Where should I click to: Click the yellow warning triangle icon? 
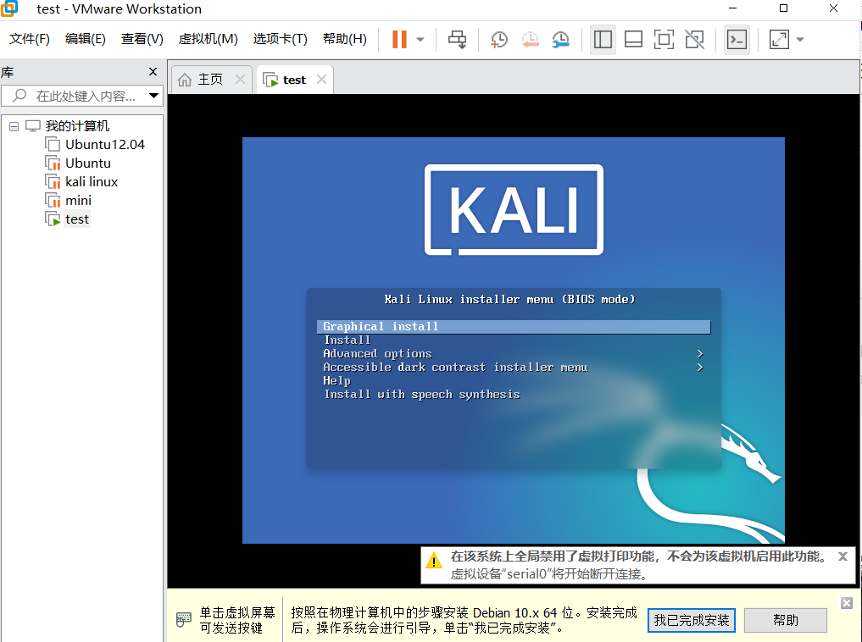tap(434, 562)
